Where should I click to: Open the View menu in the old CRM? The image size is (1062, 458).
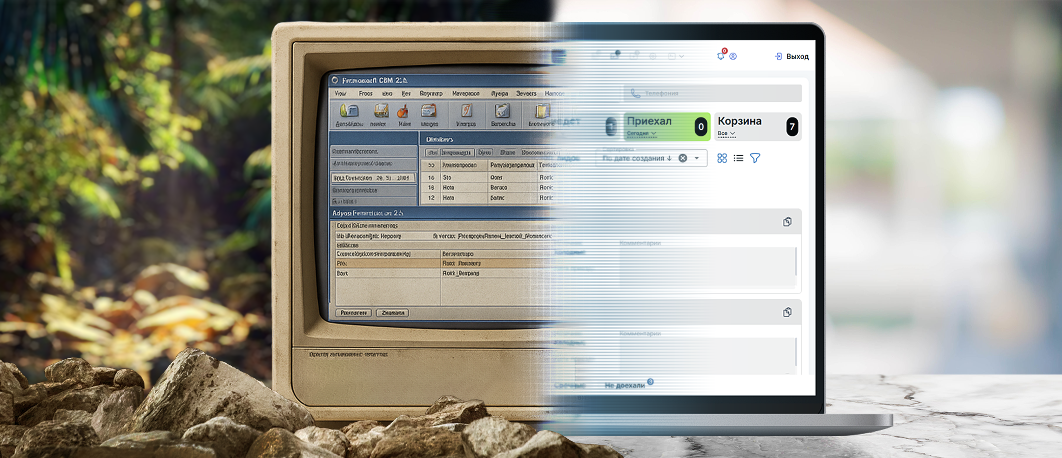(x=340, y=94)
